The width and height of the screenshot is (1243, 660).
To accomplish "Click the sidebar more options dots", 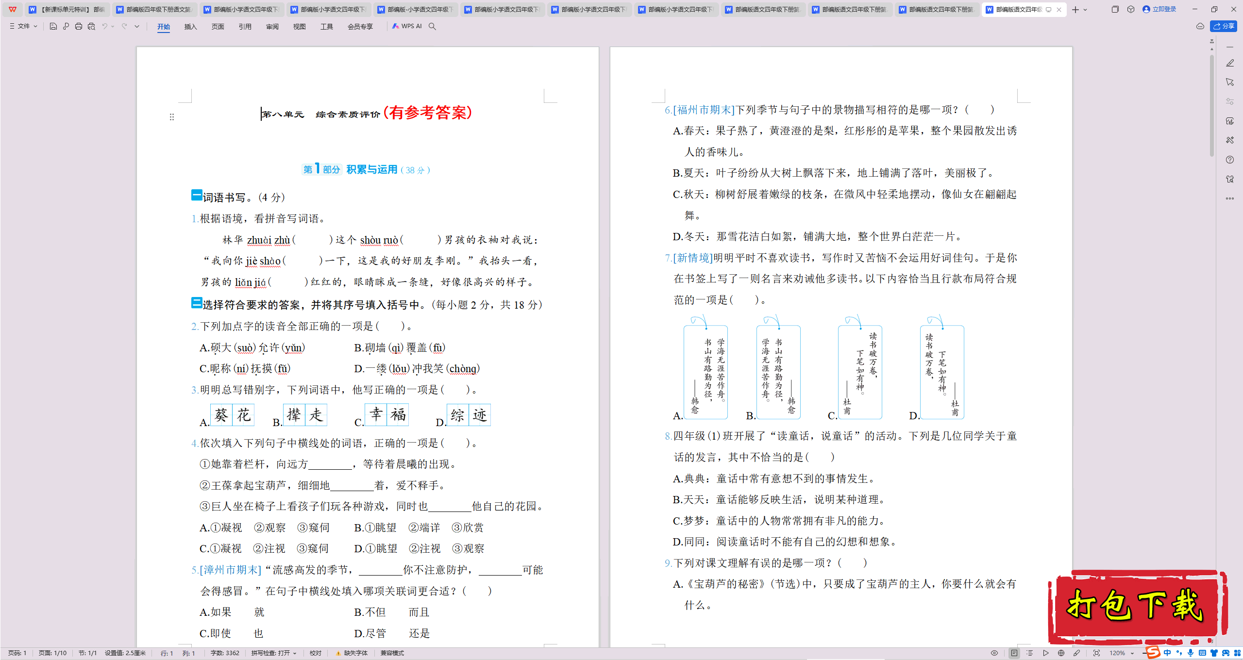I will pyautogui.click(x=1230, y=198).
